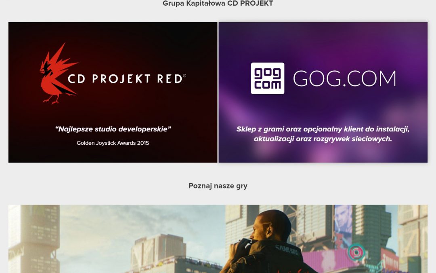
Task: Click the Golden Joystick Awards 2015 caption
Action: point(113,143)
